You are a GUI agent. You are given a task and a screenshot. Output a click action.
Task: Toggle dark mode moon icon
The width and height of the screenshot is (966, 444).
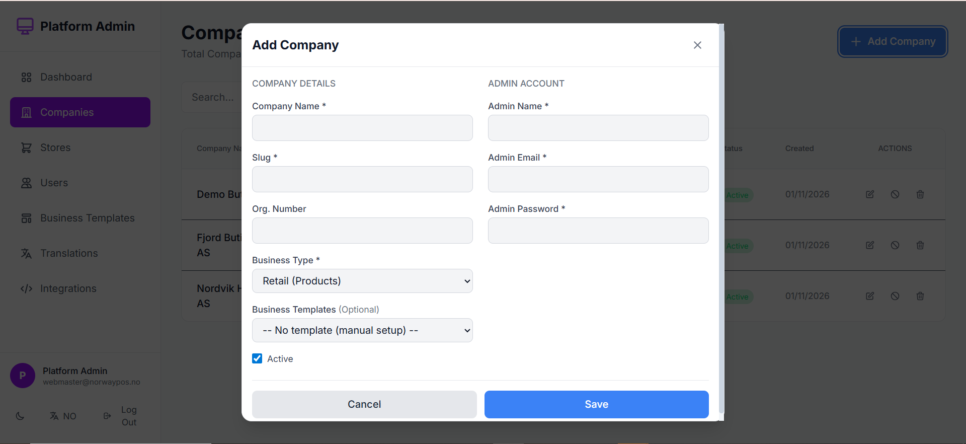click(x=20, y=416)
